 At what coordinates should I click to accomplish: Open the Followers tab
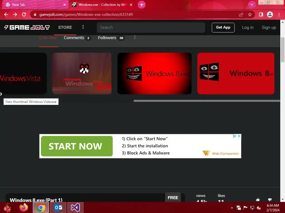[x=111, y=38]
